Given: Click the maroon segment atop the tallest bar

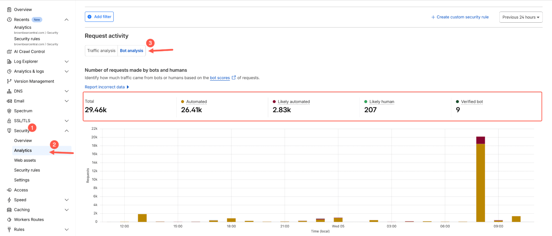Looking at the screenshot, I should tap(480, 140).
